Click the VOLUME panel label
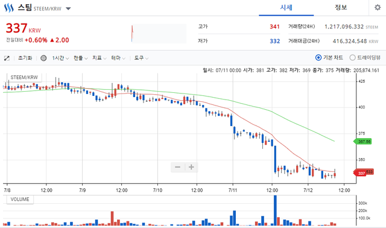The width and height of the screenshot is (386, 228). pos(20,199)
